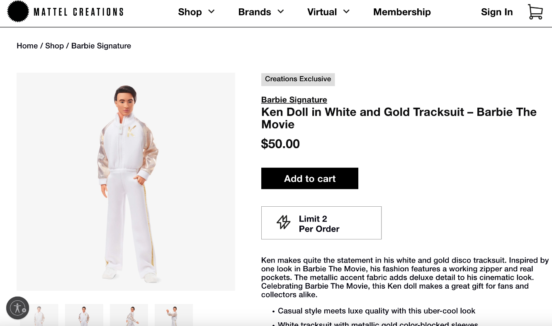Click the Mattel Creations logo badge
This screenshot has width=552, height=326.
point(18,12)
